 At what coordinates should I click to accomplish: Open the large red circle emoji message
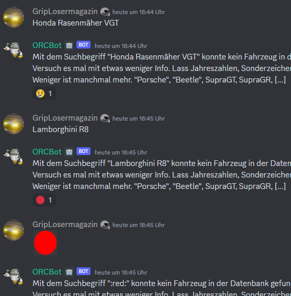(45, 243)
